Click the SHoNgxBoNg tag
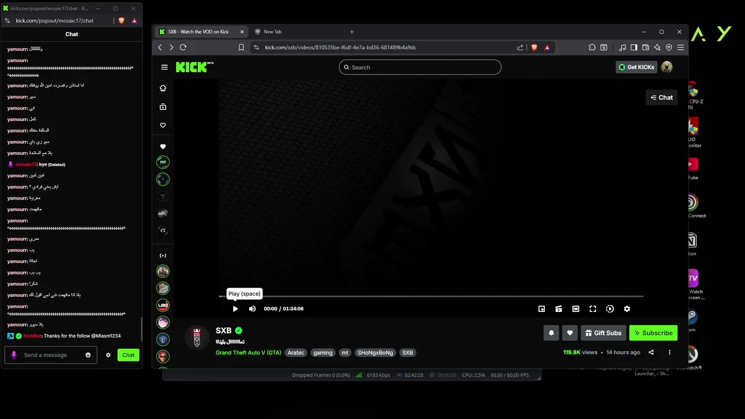 click(375, 353)
